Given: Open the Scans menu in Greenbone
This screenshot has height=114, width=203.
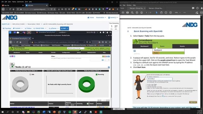Looking at the screenshot, I should tap(28, 53).
